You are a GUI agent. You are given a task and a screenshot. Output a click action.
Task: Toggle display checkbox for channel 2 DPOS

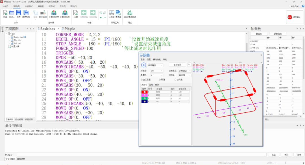click(145, 98)
